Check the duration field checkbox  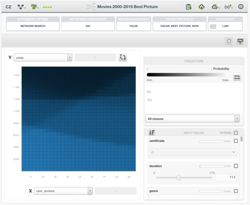[x=236, y=166]
